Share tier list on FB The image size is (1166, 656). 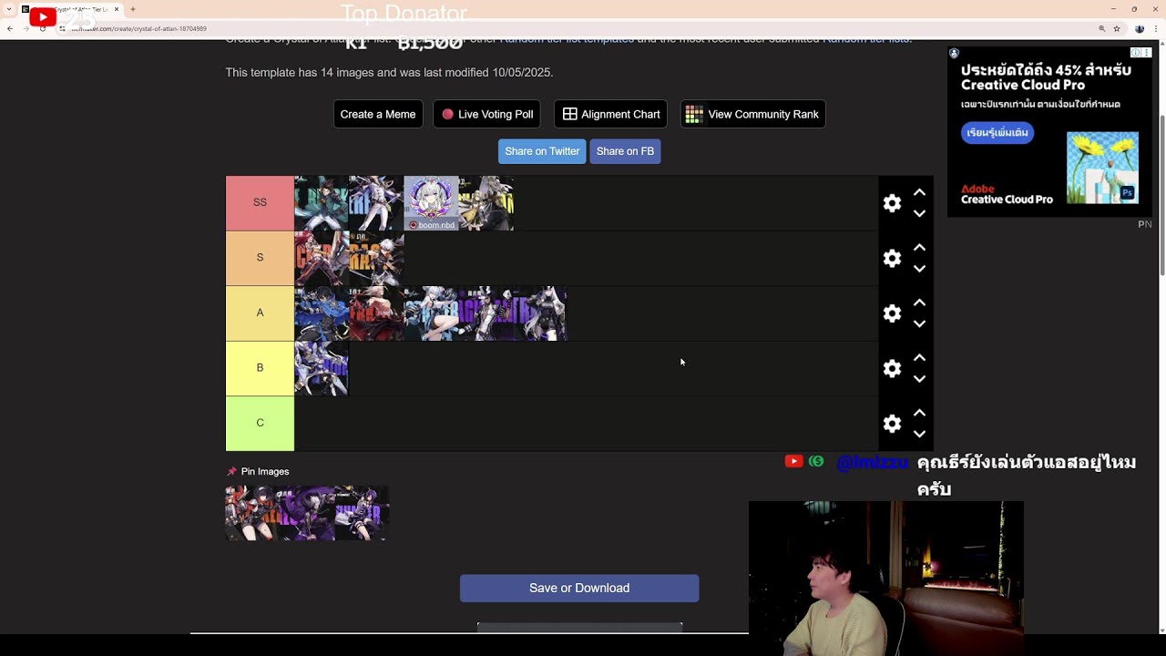coord(625,151)
